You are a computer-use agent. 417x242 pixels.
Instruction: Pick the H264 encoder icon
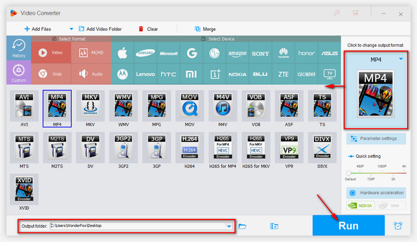[189, 147]
